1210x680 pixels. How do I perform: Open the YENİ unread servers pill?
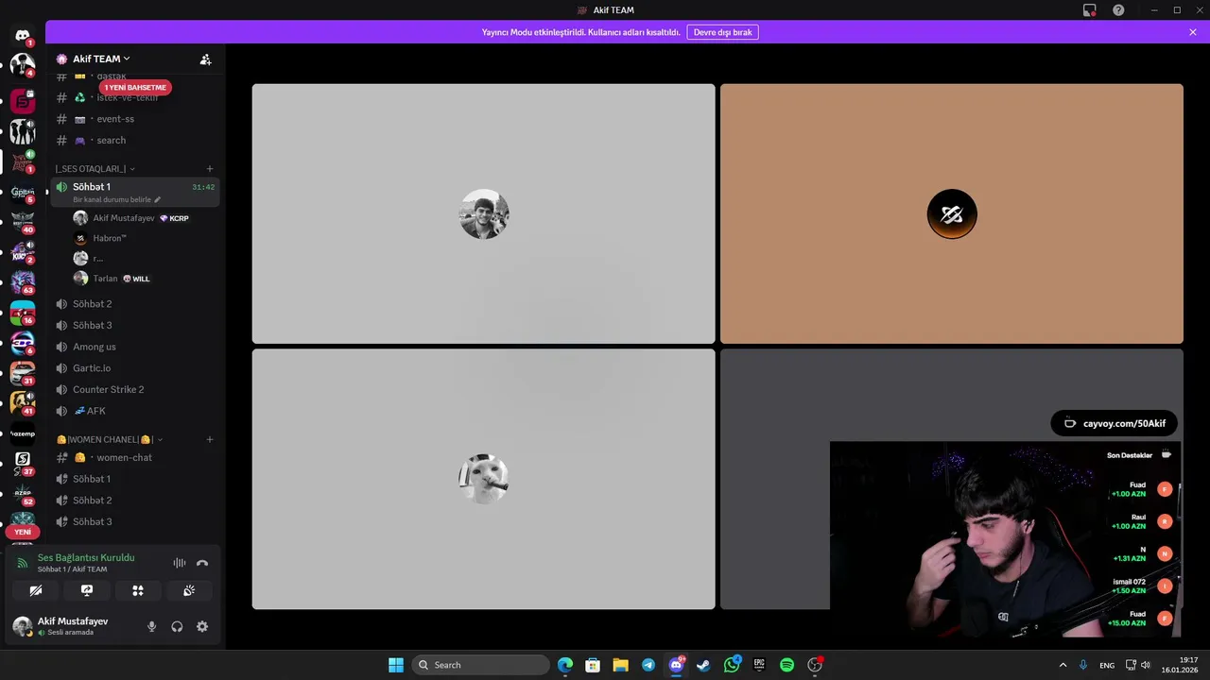tap(23, 532)
